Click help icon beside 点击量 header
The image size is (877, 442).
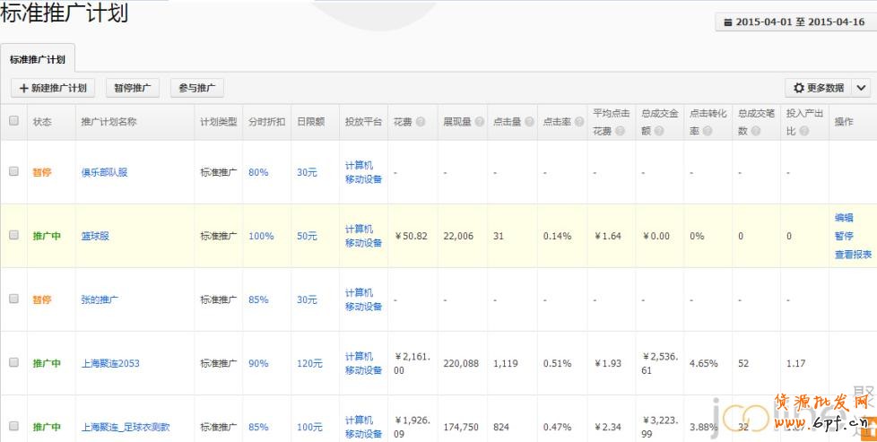[x=530, y=122]
